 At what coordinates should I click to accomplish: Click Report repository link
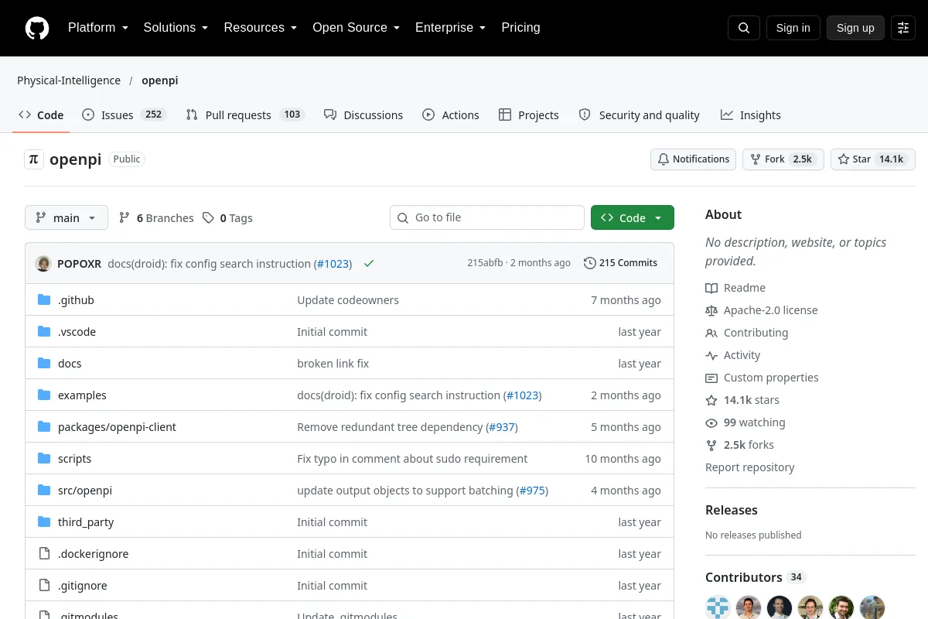(x=749, y=467)
